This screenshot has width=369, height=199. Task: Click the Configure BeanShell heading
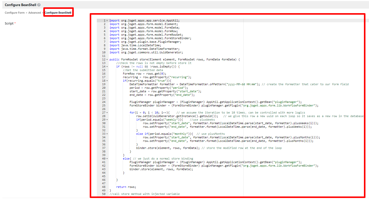[21, 5]
